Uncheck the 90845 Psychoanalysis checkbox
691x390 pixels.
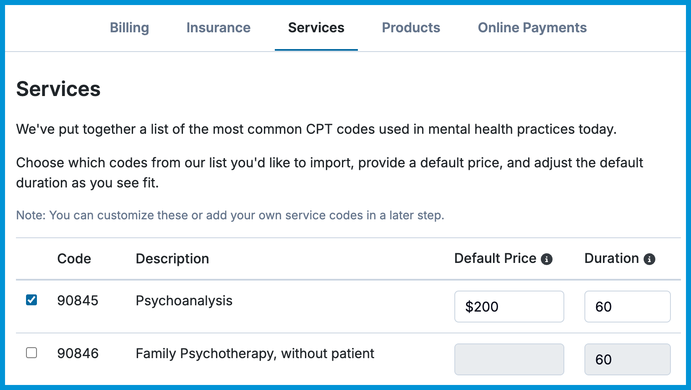(x=31, y=300)
